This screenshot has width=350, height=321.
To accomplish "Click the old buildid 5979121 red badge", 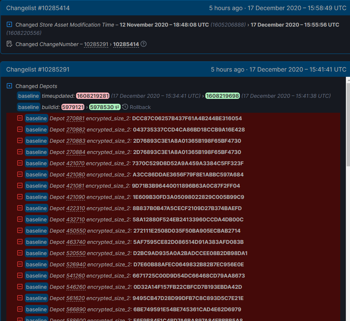I will (73, 107).
